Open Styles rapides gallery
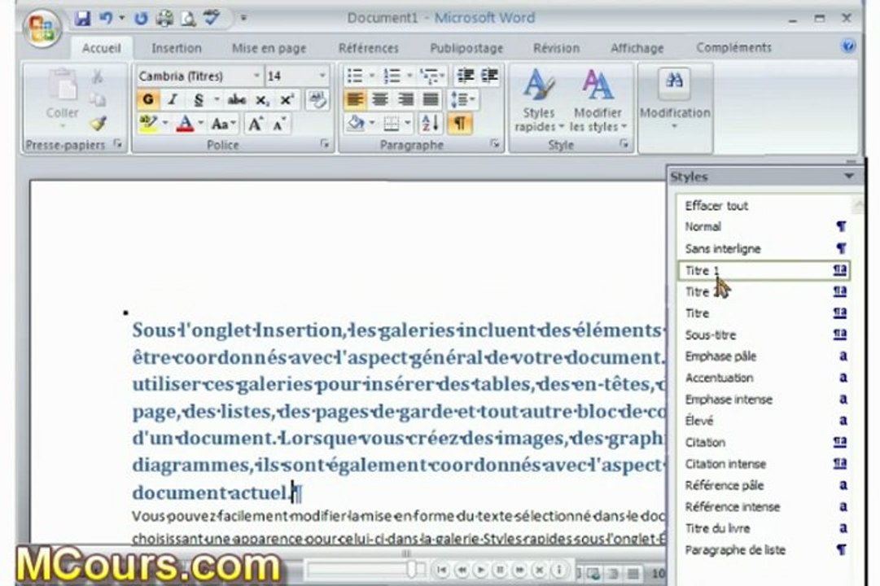 click(x=539, y=102)
